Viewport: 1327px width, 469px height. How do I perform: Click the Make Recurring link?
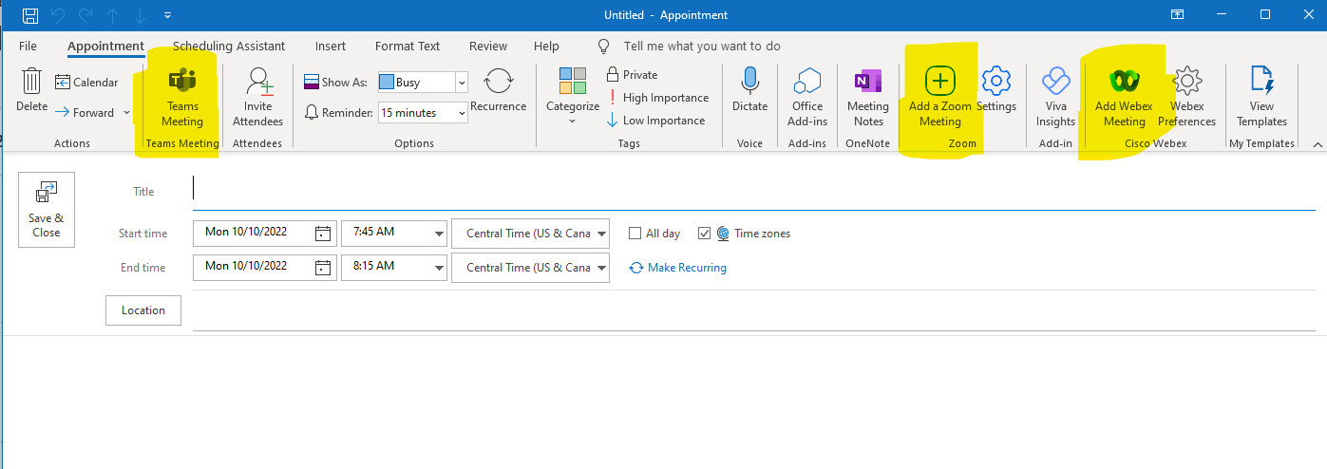pos(678,268)
